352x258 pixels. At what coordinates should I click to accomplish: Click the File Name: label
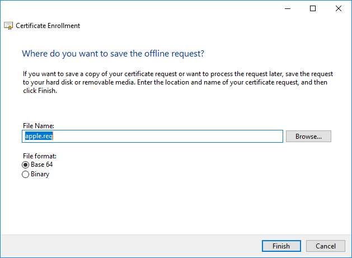click(39, 126)
